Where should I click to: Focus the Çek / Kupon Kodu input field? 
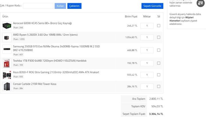[38, 6]
